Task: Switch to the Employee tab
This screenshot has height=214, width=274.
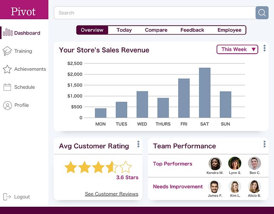Action: point(229,30)
